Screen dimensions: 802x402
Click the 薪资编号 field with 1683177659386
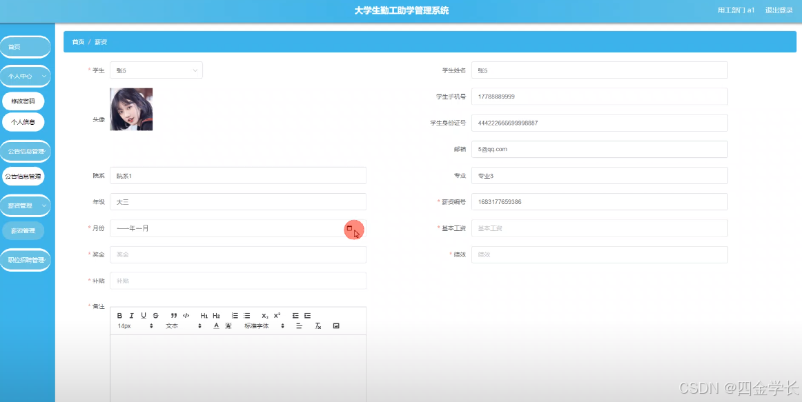600,202
